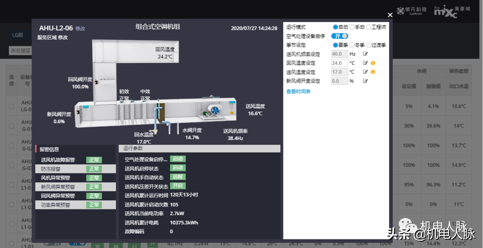This screenshot has width=483, height=248.
Task: Click 10.6℃ outlet water temp cell
Action: tap(459, 106)
